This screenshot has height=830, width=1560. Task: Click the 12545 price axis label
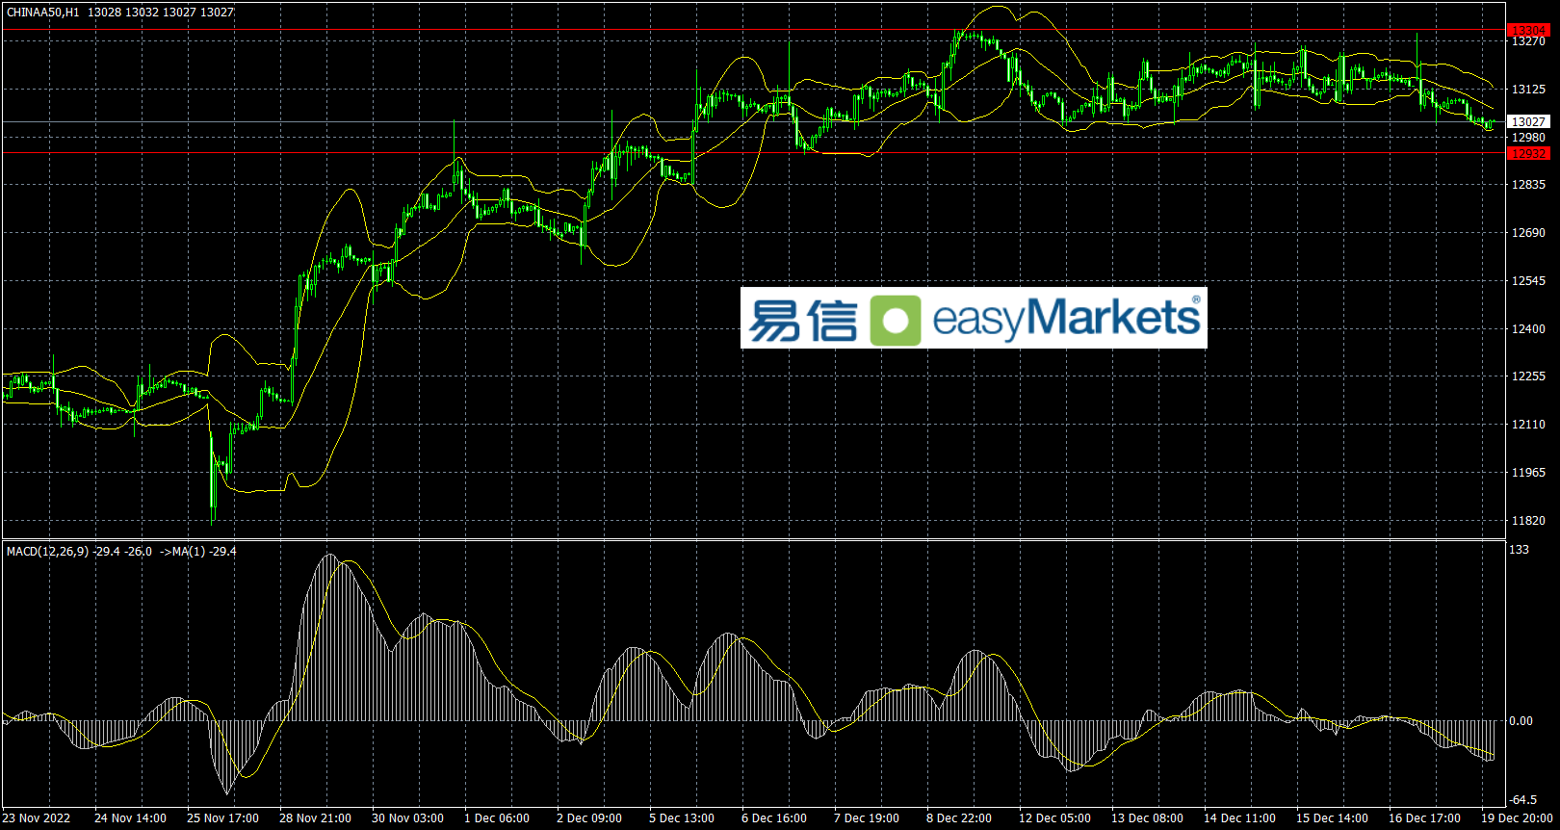pyautogui.click(x=1528, y=281)
